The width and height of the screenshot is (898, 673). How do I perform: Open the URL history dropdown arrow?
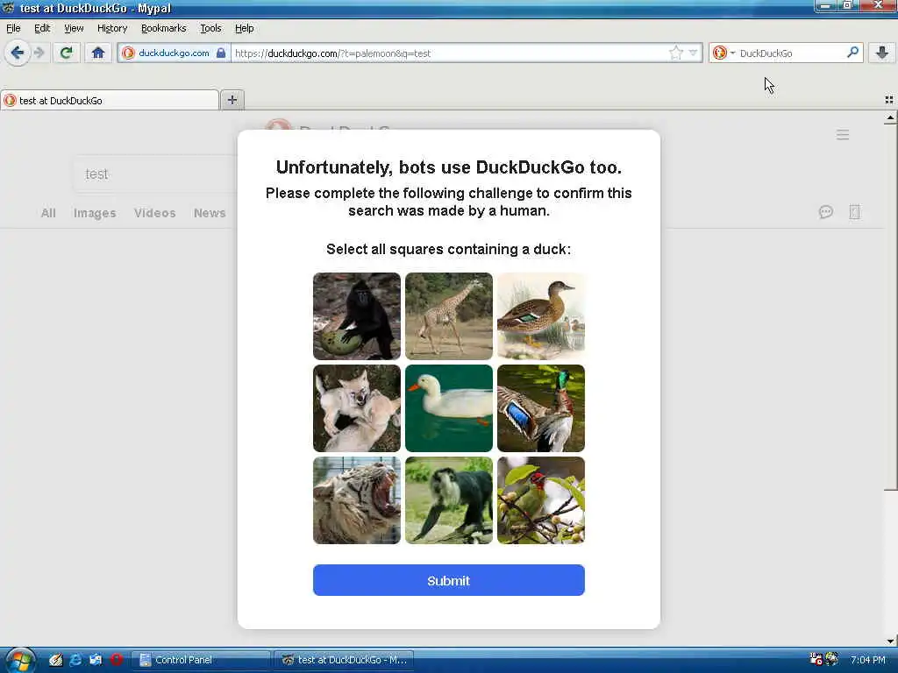click(x=693, y=53)
